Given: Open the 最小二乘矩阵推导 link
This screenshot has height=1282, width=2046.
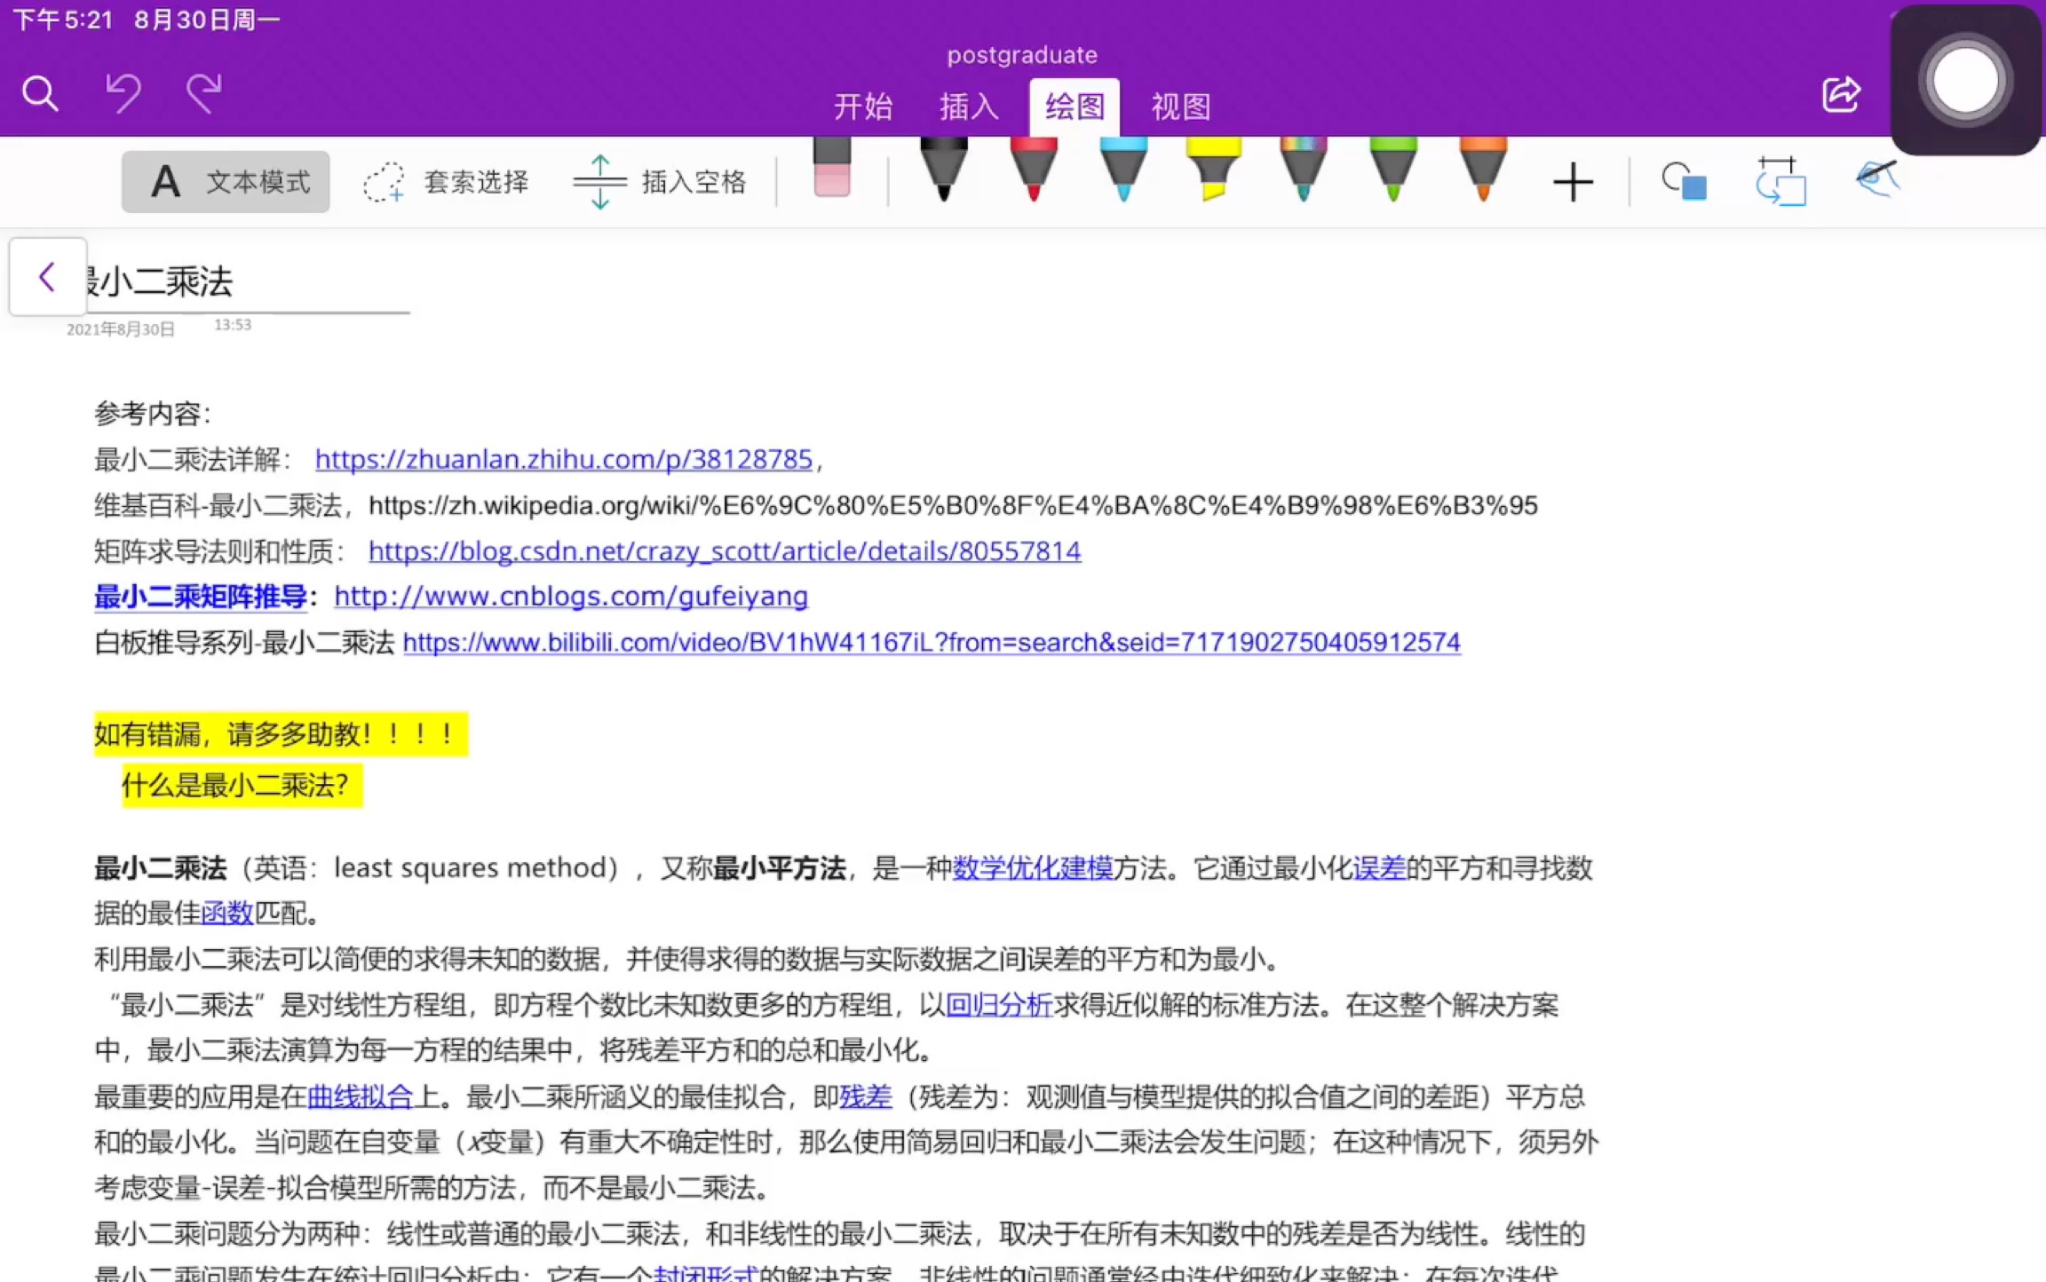Looking at the screenshot, I should point(201,597).
